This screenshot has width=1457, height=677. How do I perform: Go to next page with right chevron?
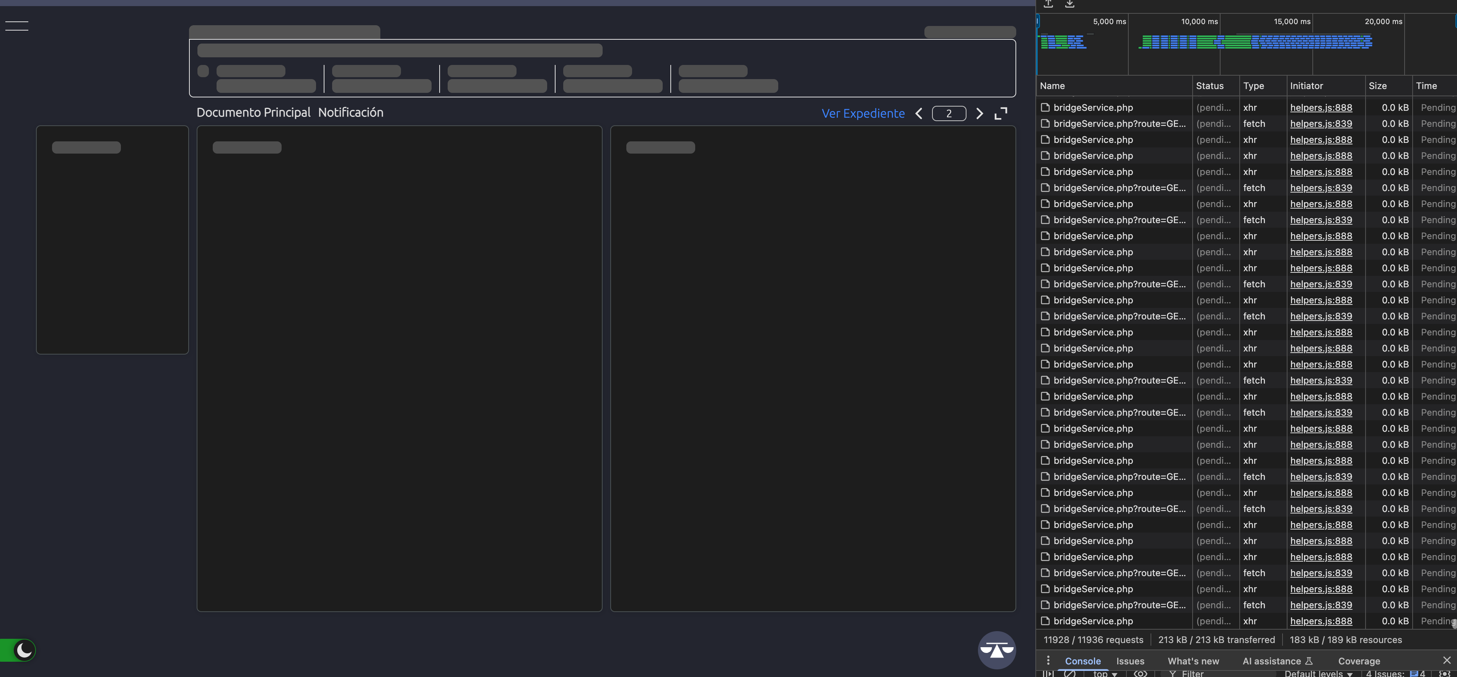tap(979, 114)
